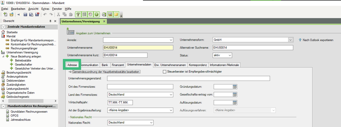Click the LEX toolbar icon
The height and width of the screenshot is (127, 341).
(104, 15)
